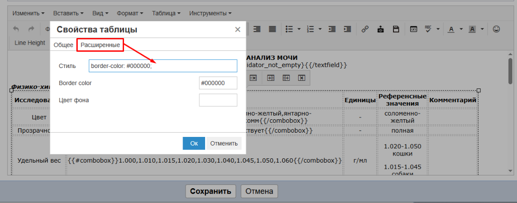The image size is (517, 203).
Task: Click the save floppy disk icon
Action: 395,29
